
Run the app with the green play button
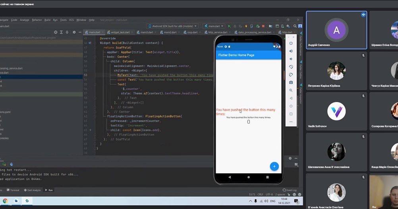coord(229,26)
